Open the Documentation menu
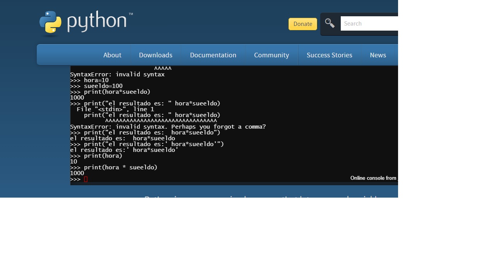This screenshot has height=260, width=479. pos(213,55)
